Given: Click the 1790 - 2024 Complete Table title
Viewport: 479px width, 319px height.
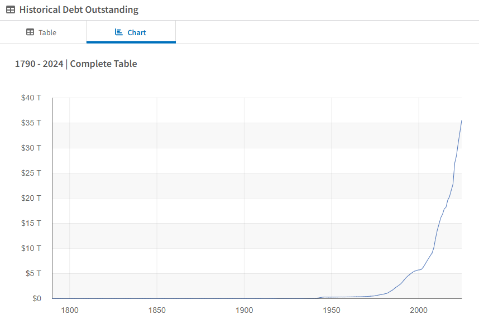Looking at the screenshot, I should 76,64.
